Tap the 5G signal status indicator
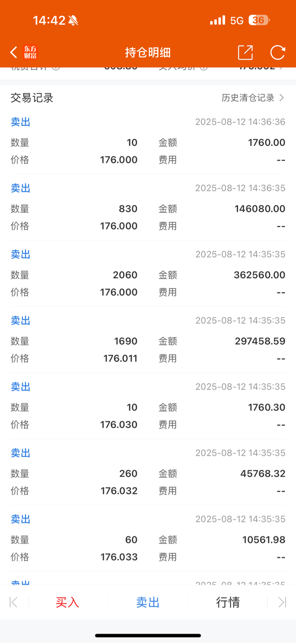The width and height of the screenshot is (296, 643). click(x=237, y=20)
